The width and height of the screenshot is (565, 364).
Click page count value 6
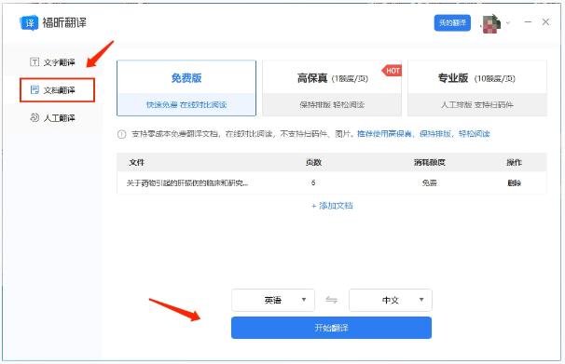313,182
